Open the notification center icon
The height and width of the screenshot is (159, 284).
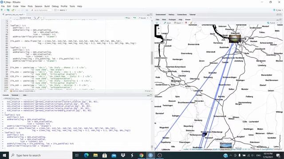(x=278, y=155)
